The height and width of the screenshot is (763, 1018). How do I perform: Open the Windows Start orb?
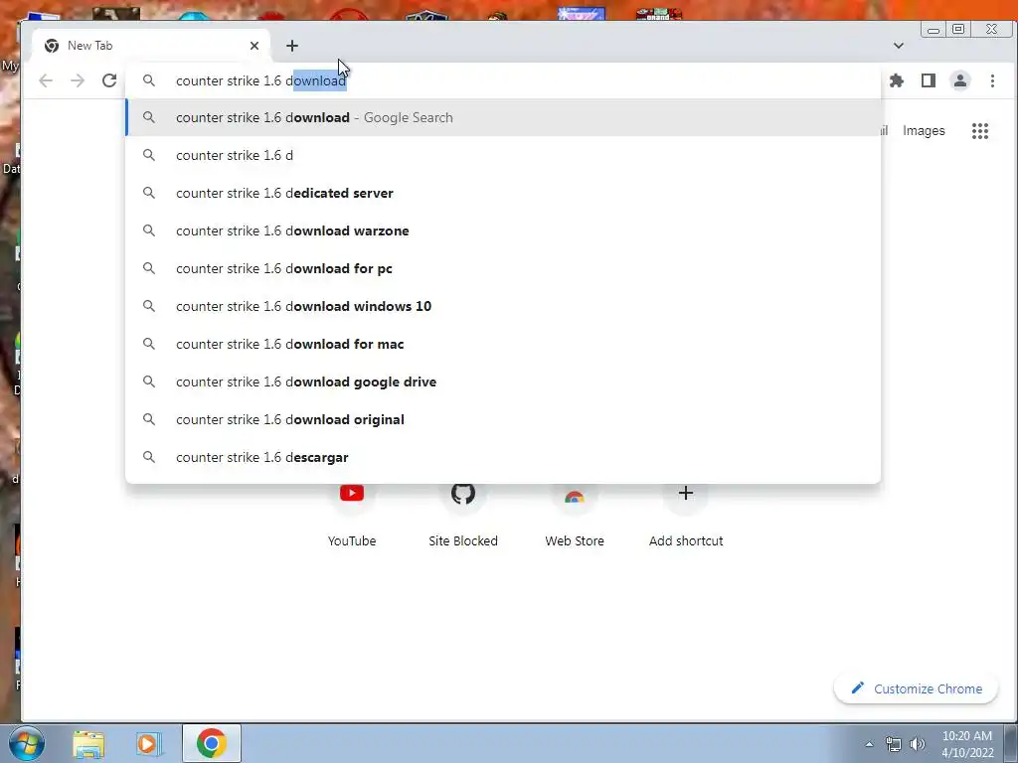[x=27, y=743]
